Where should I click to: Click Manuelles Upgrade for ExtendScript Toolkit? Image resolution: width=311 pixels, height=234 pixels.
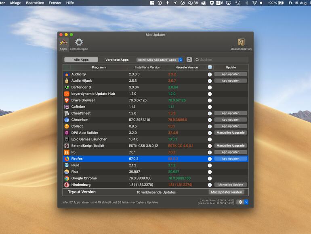click(231, 146)
